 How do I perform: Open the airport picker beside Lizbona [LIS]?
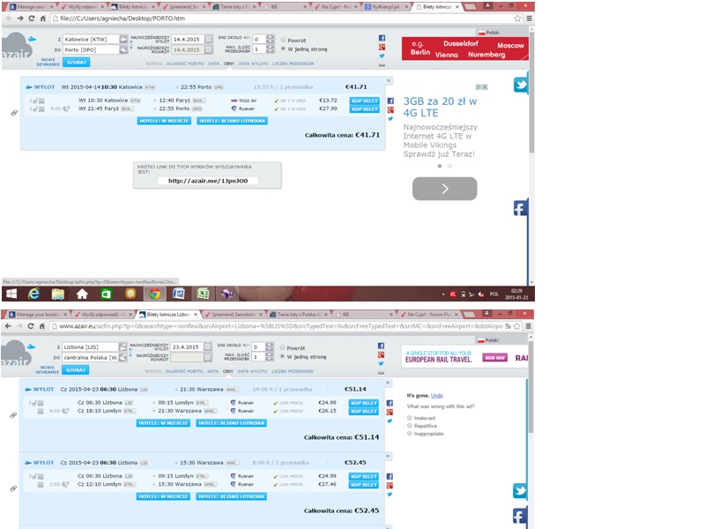(x=122, y=346)
